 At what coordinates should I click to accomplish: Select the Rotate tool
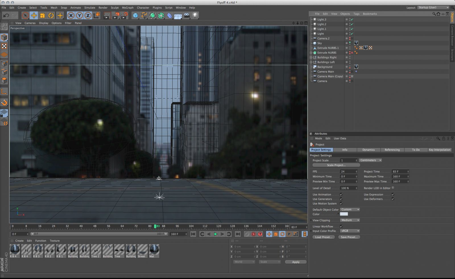(51, 16)
